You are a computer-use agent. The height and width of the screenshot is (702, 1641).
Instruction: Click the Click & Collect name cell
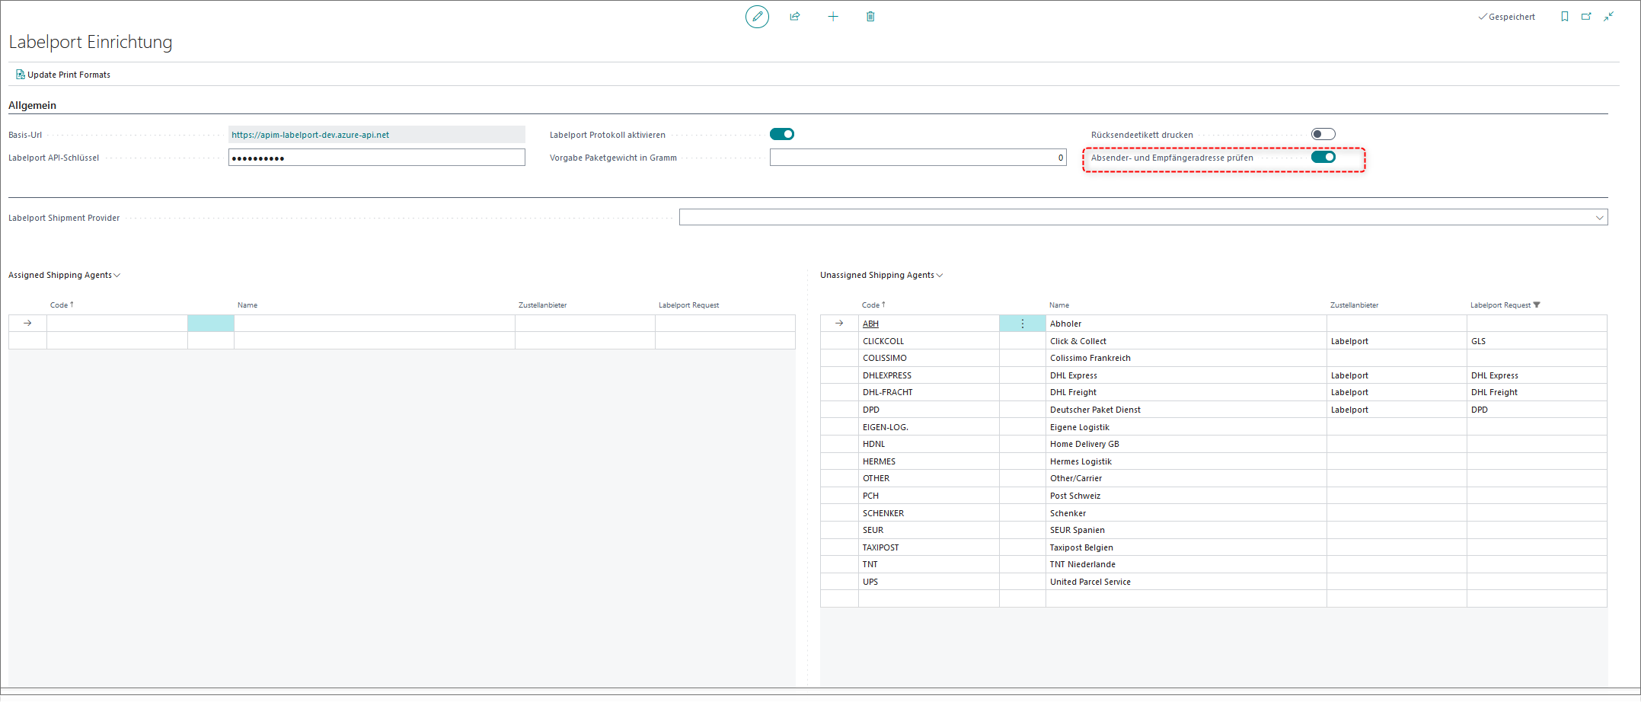[1186, 341]
